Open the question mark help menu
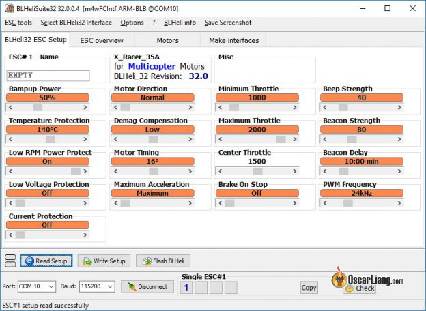 (x=154, y=23)
